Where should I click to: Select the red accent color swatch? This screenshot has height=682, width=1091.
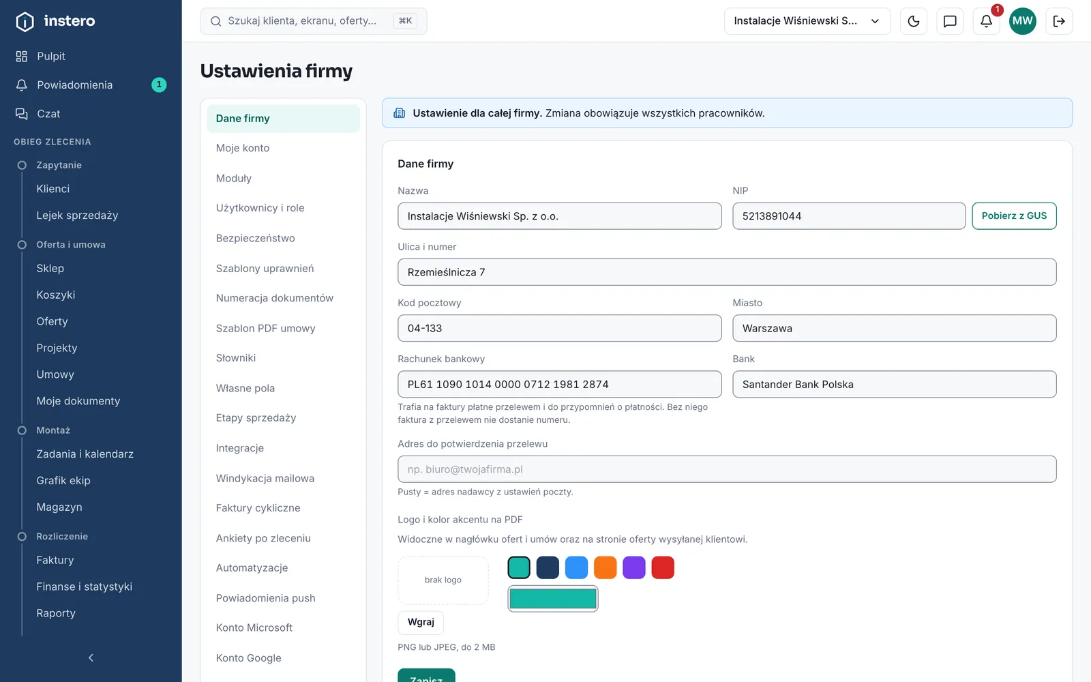(663, 567)
